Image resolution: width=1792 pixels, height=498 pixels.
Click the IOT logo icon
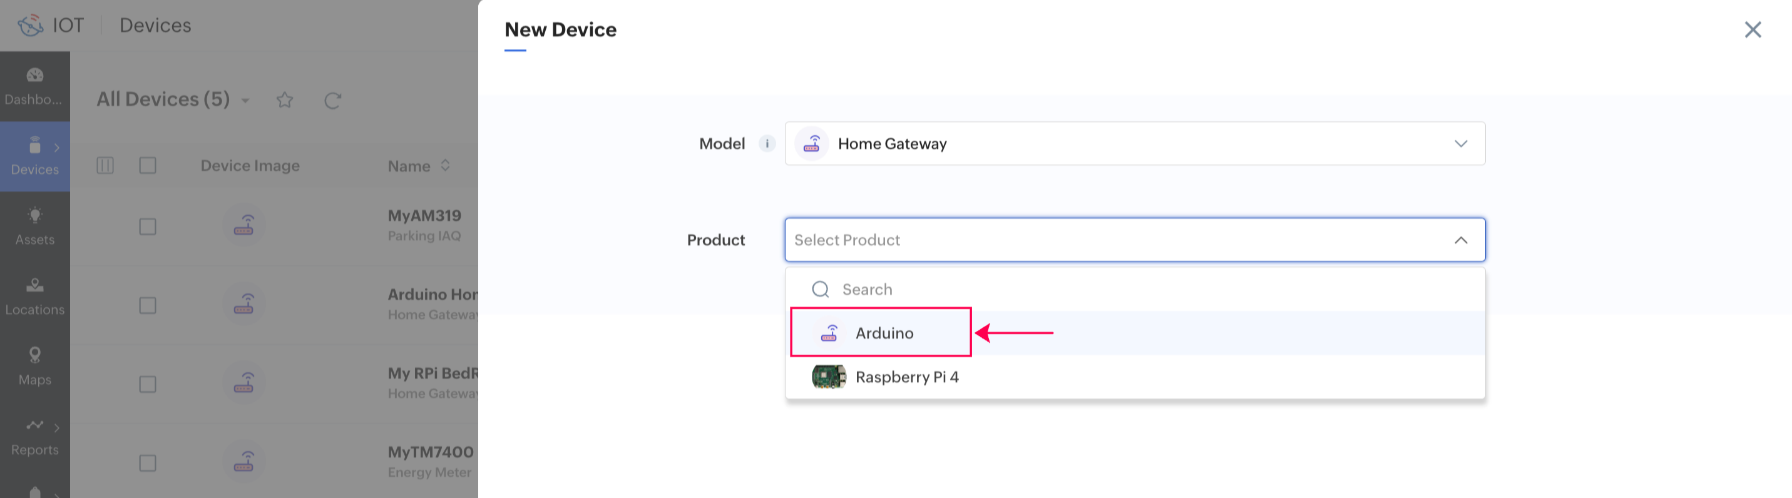pyautogui.click(x=31, y=26)
